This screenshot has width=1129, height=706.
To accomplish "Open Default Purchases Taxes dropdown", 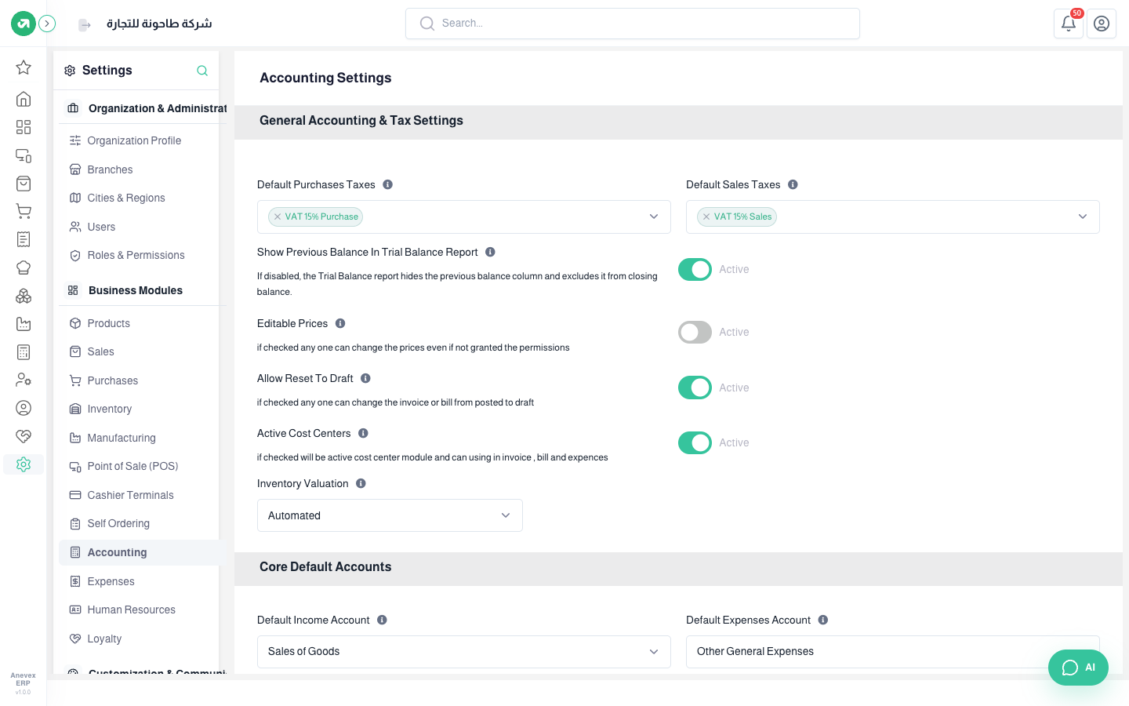I will coord(464,217).
